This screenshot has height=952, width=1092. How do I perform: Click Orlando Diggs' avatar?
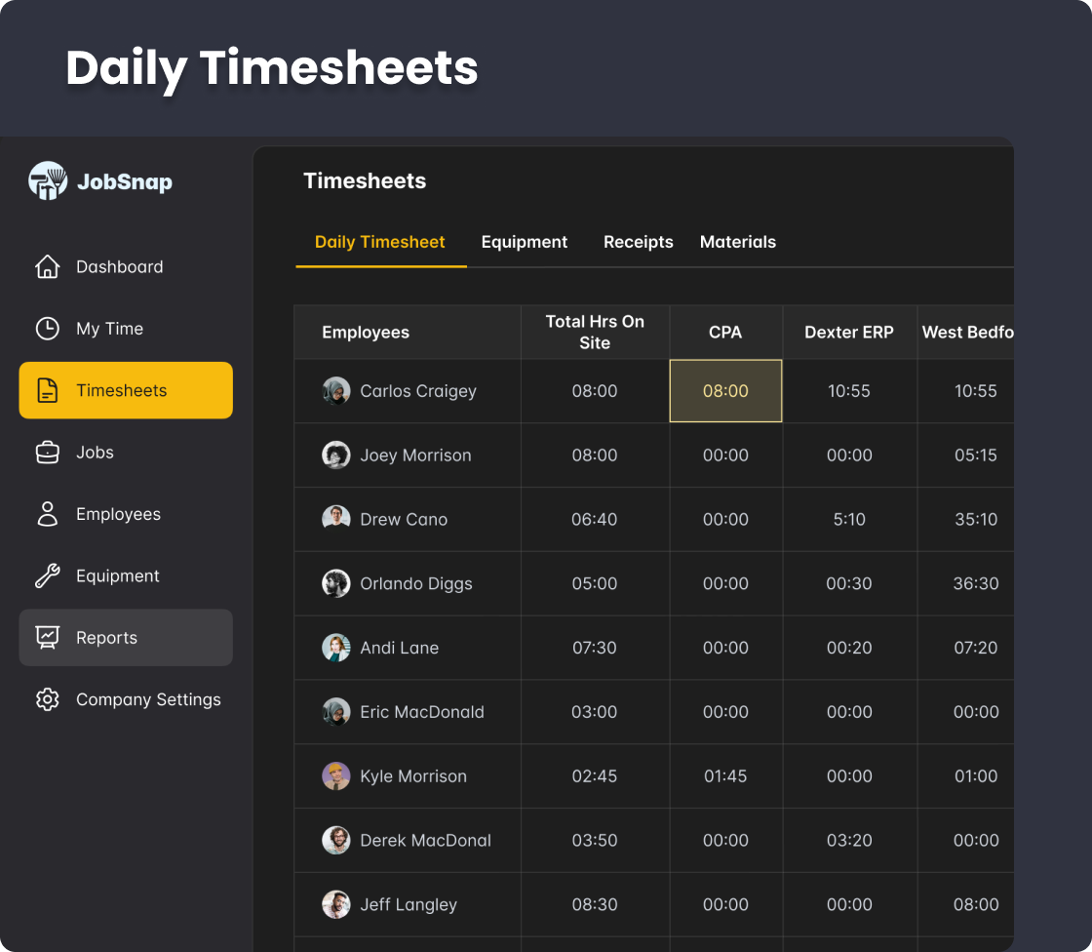tap(336, 583)
